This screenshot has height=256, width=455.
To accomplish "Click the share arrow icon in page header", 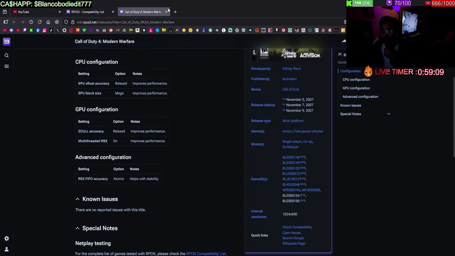I will pyautogui.click(x=344, y=41).
